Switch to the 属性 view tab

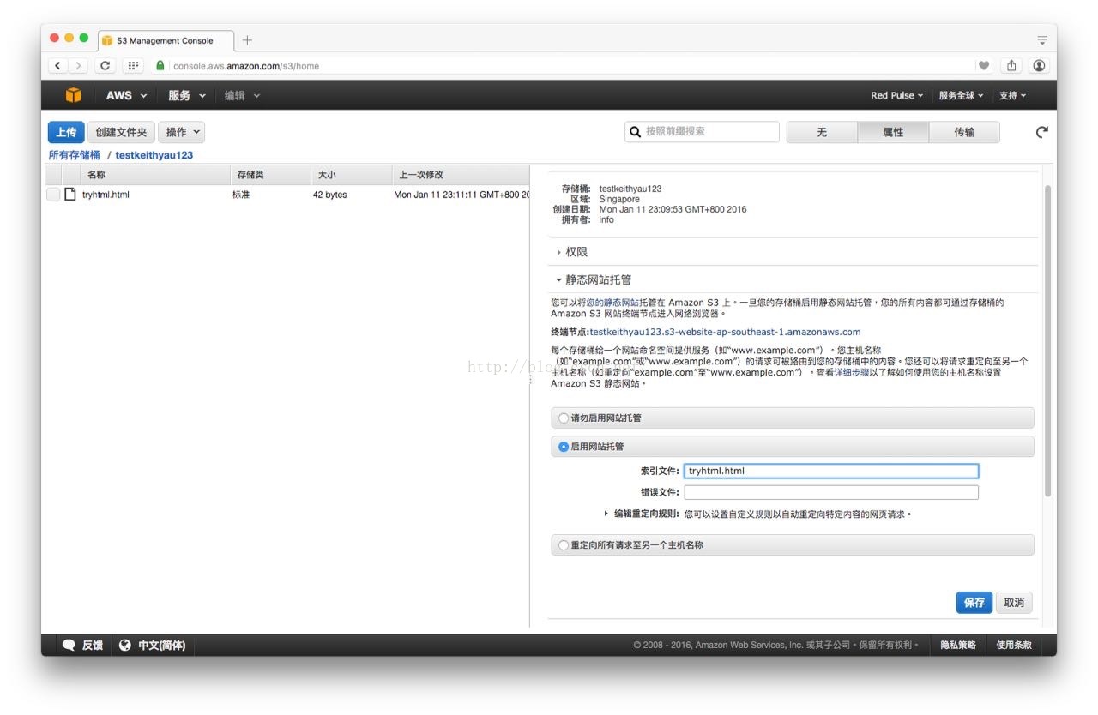point(893,132)
